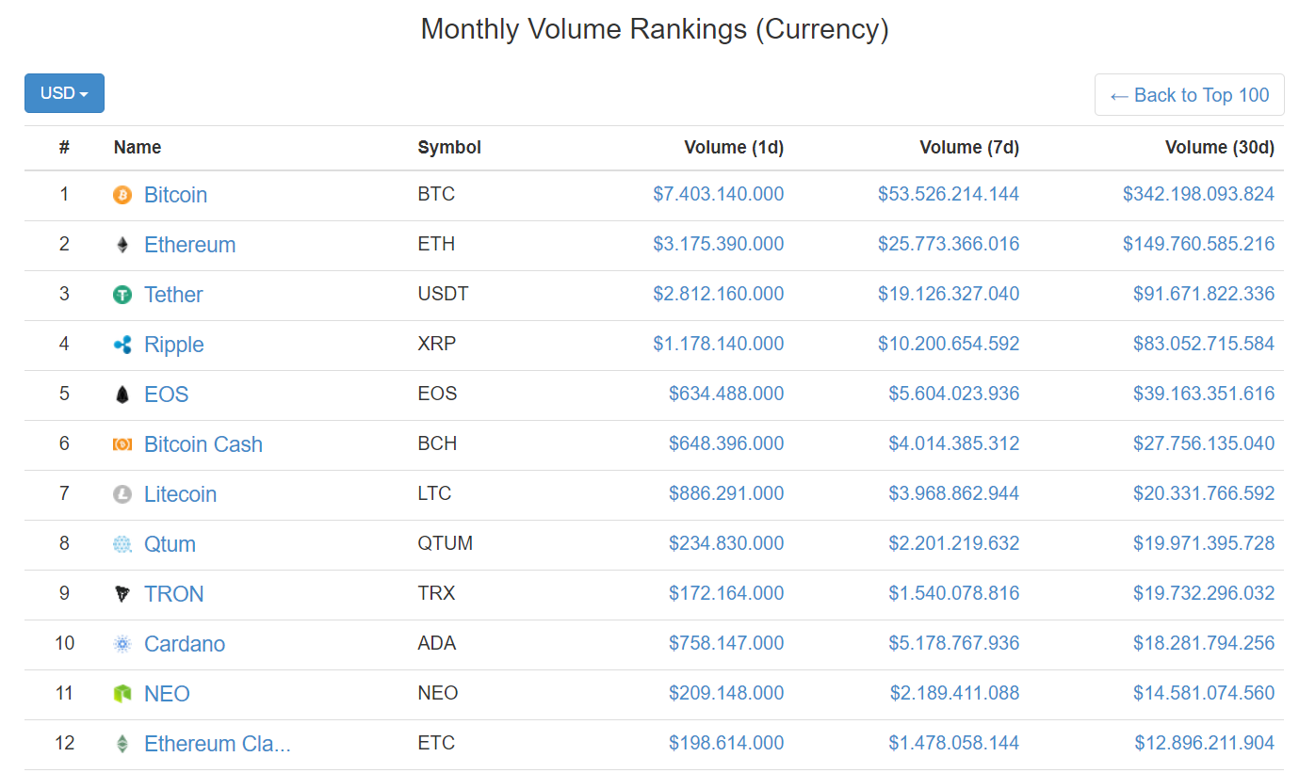Click the ETC symbol cell
The height and width of the screenshot is (773, 1299).
click(x=436, y=743)
